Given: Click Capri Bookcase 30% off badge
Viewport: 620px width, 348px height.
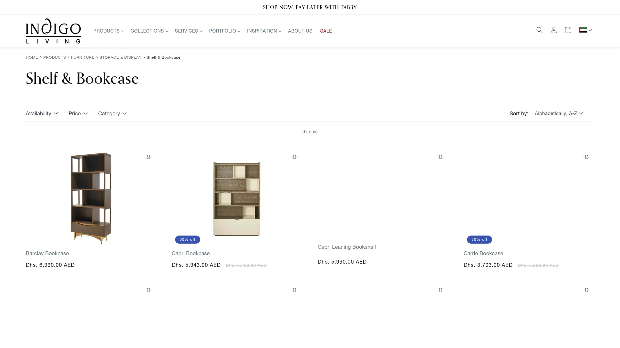Looking at the screenshot, I should click(188, 239).
